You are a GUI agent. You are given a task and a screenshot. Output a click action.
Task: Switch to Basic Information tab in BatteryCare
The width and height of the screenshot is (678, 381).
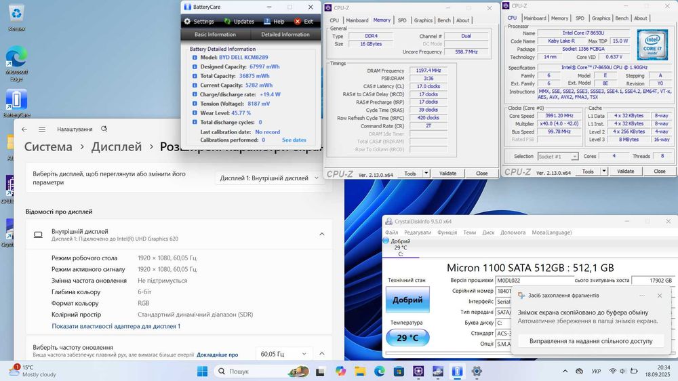(215, 35)
